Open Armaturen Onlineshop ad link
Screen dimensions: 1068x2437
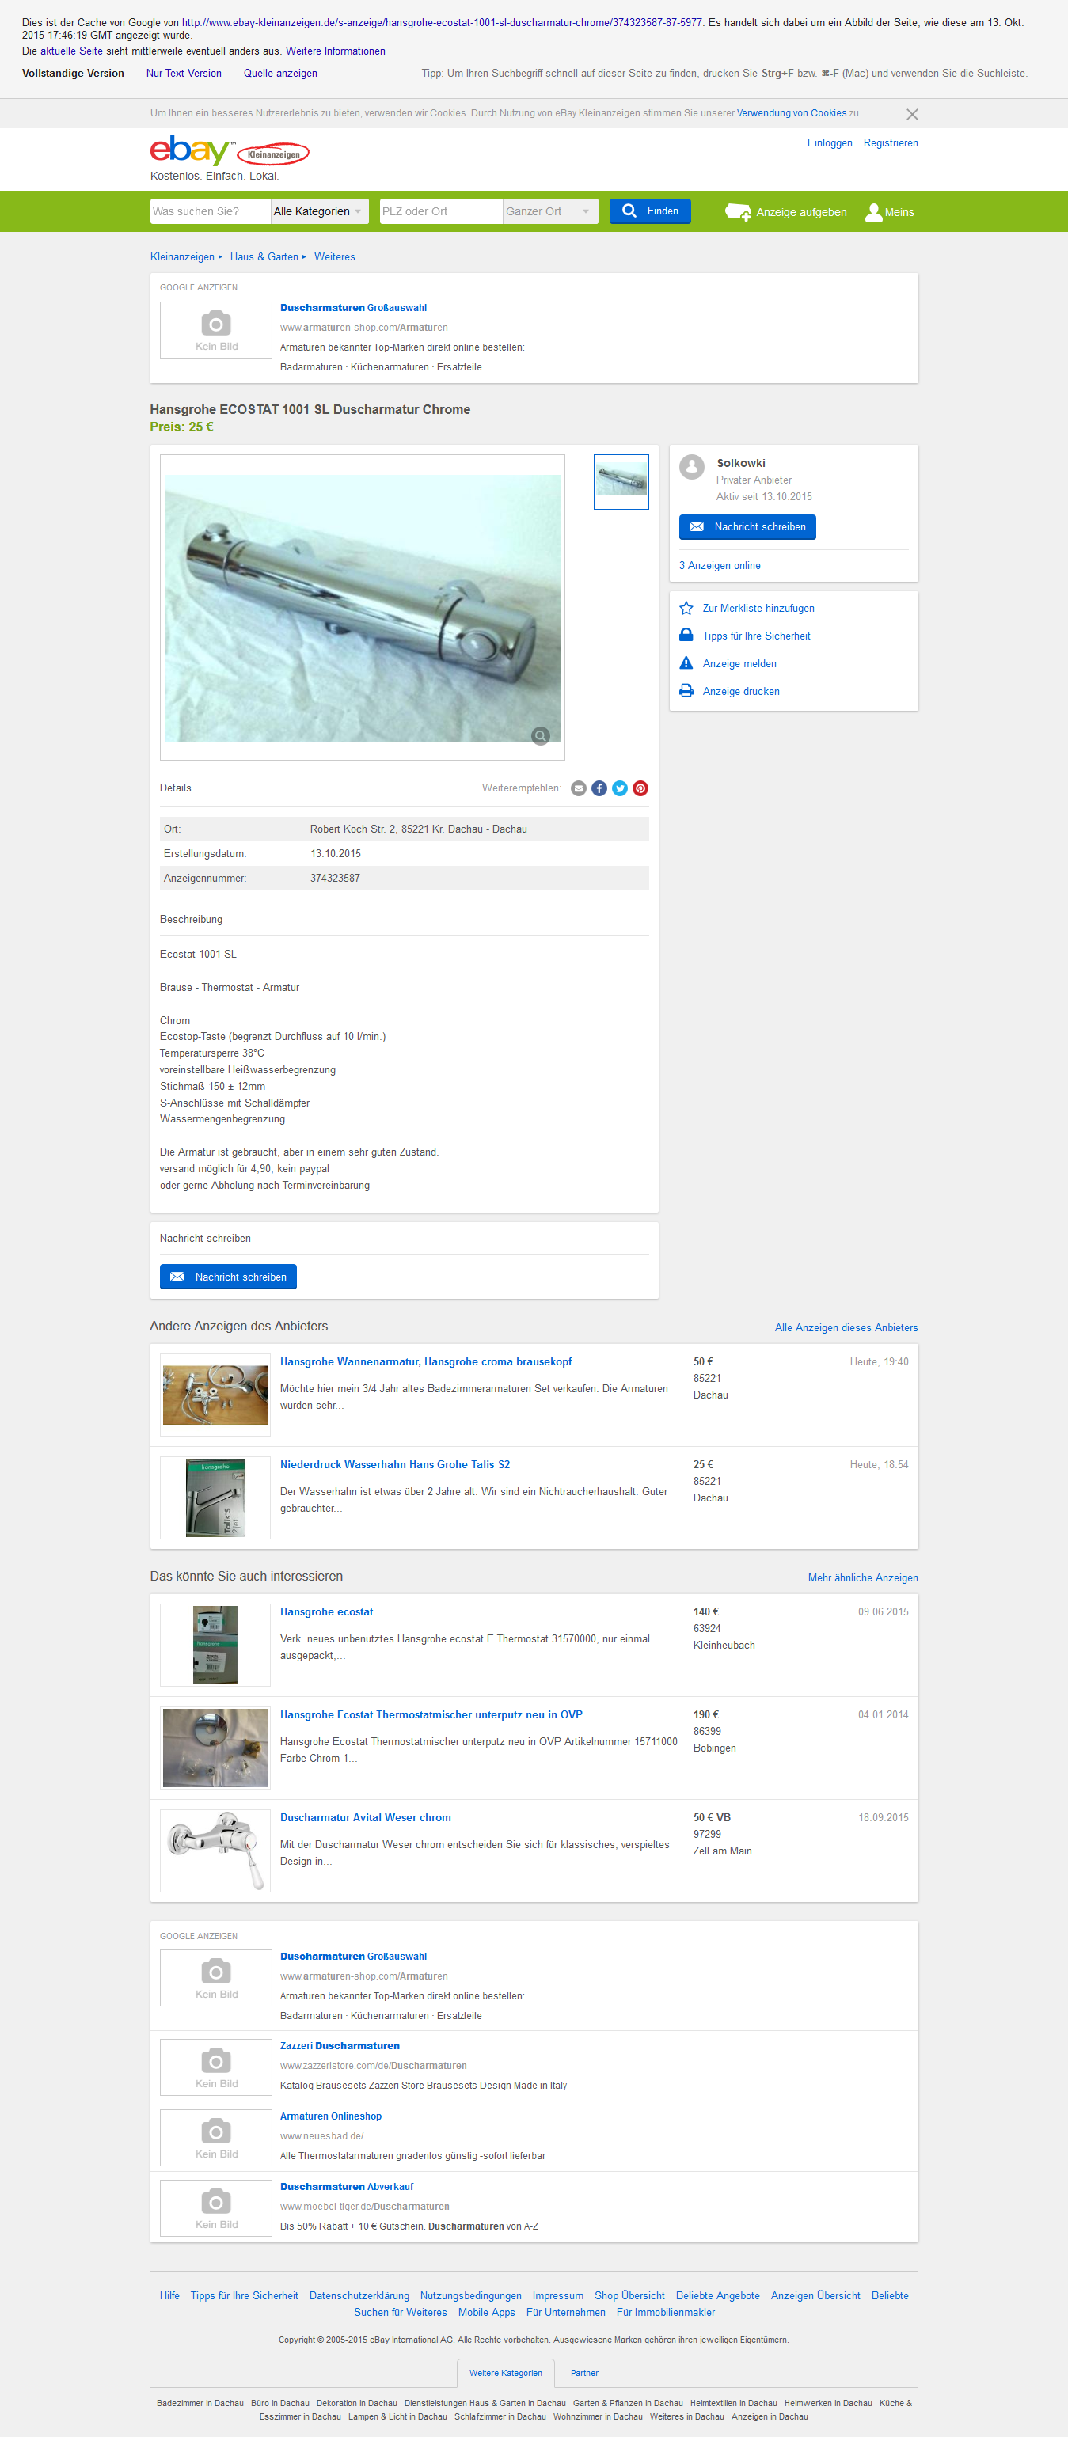coord(331,2116)
